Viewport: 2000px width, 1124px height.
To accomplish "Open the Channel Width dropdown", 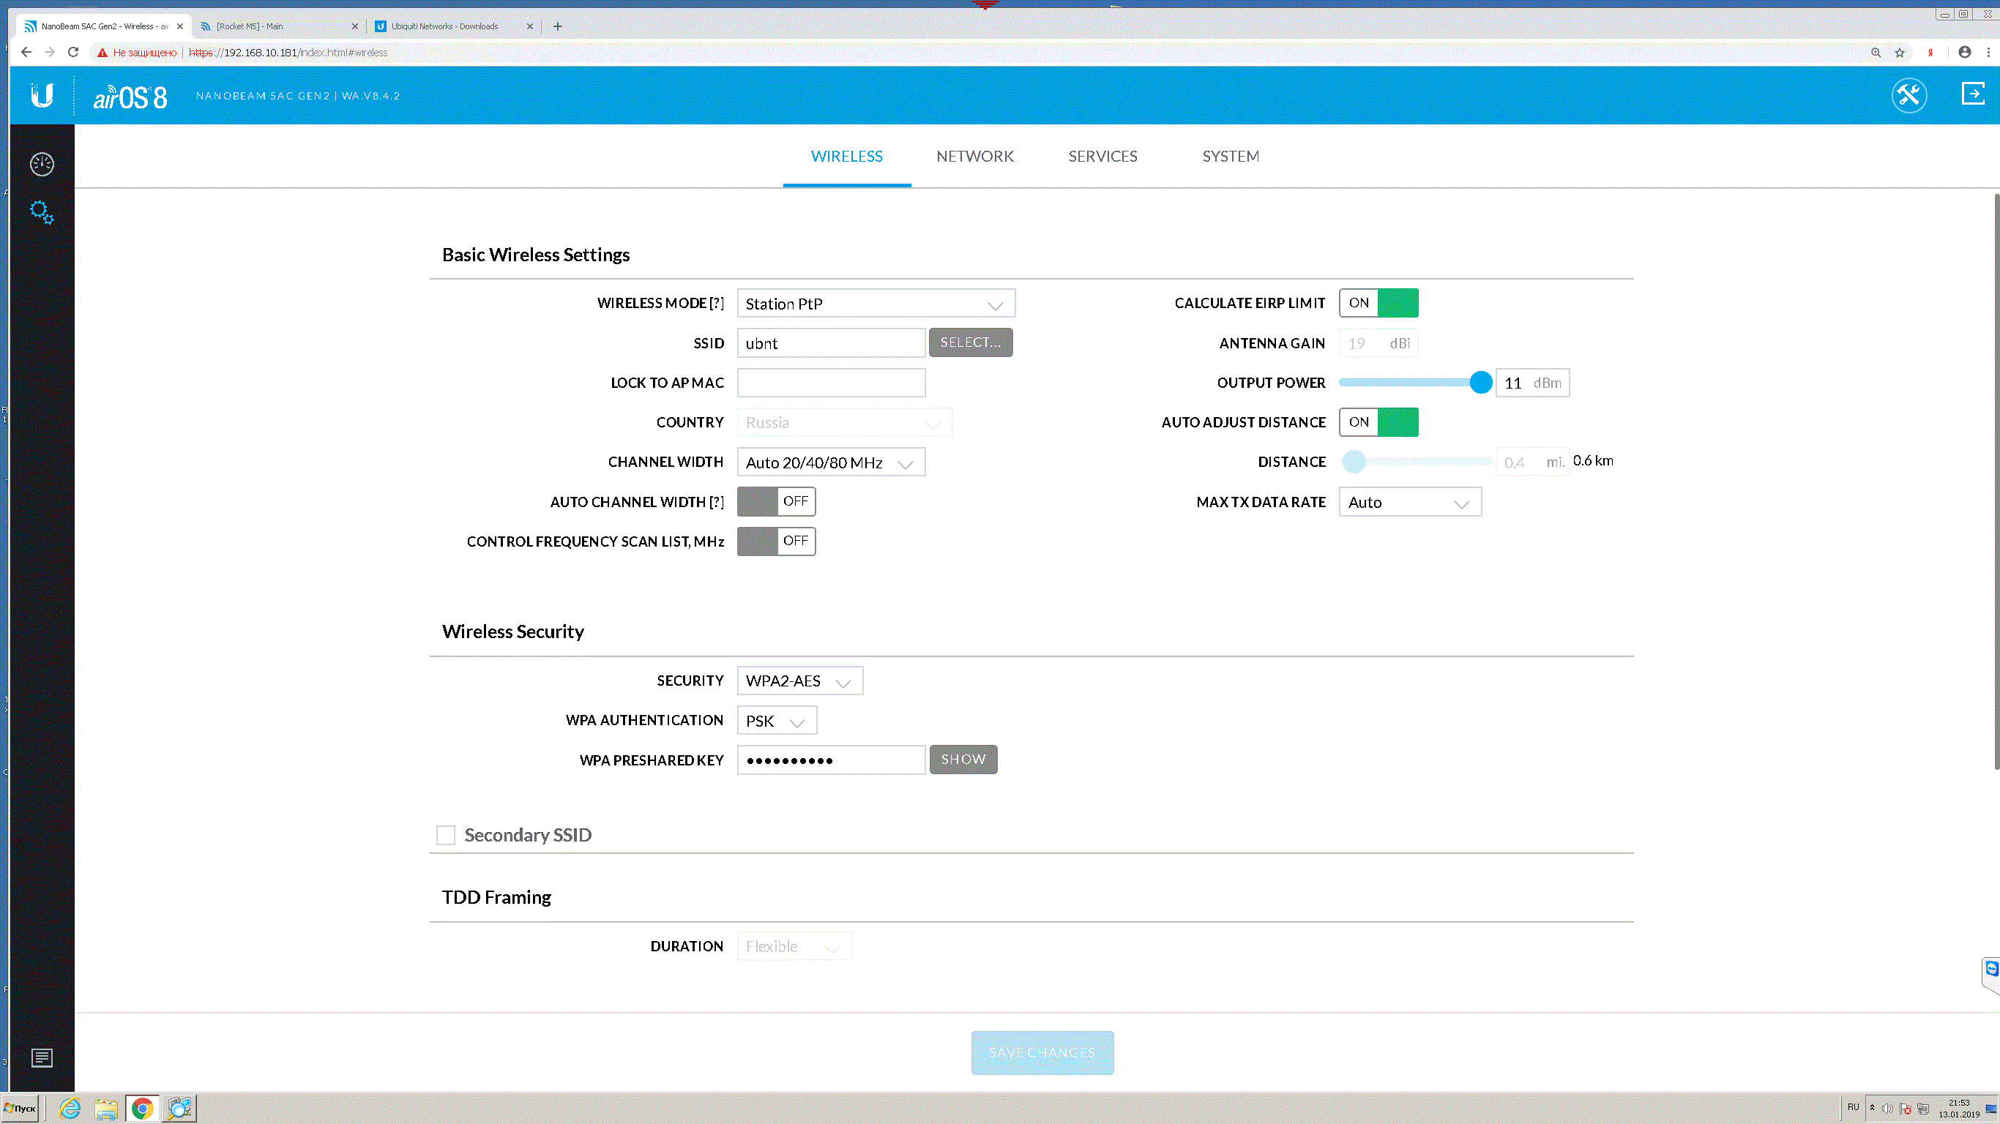I will coord(830,462).
